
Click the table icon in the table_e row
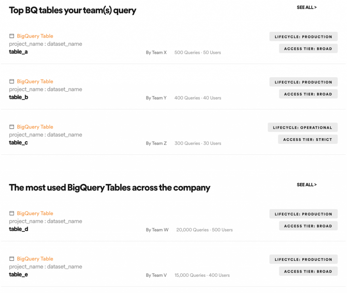pos(12,258)
